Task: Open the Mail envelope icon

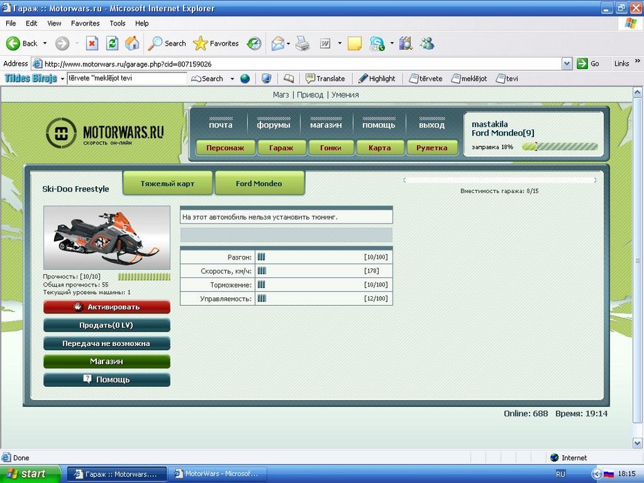Action: 278,43
